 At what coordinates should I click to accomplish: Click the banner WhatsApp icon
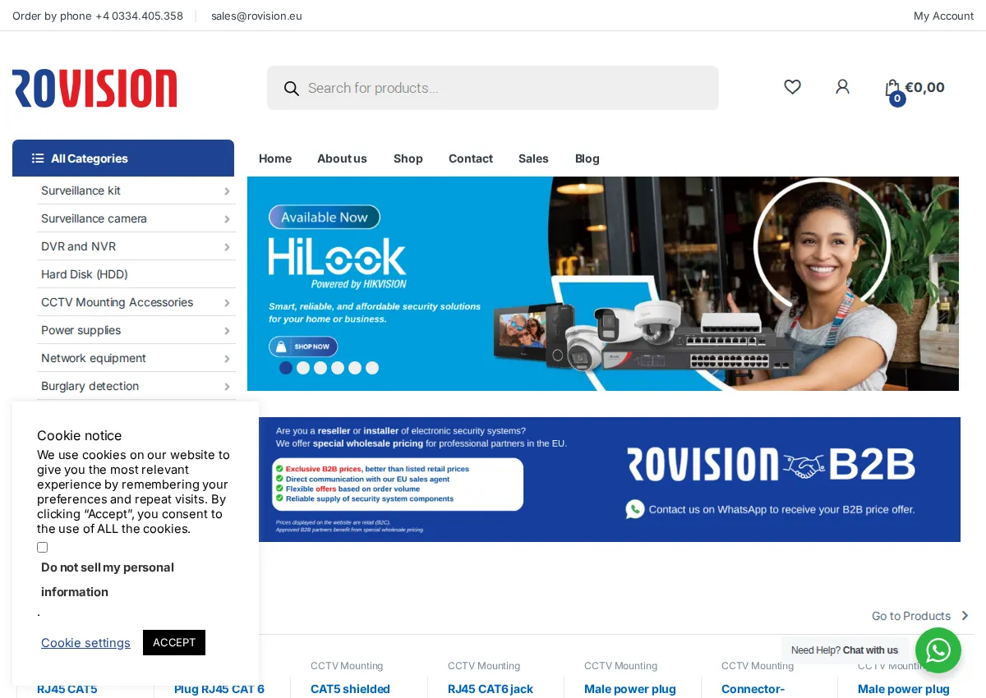coord(635,509)
